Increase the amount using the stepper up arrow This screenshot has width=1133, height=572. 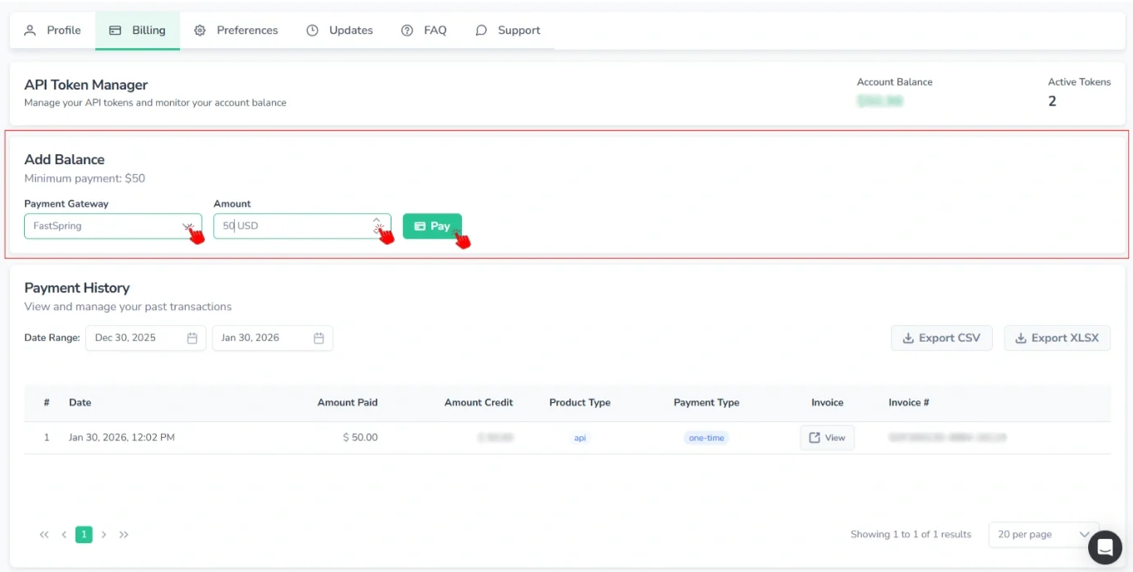(377, 221)
